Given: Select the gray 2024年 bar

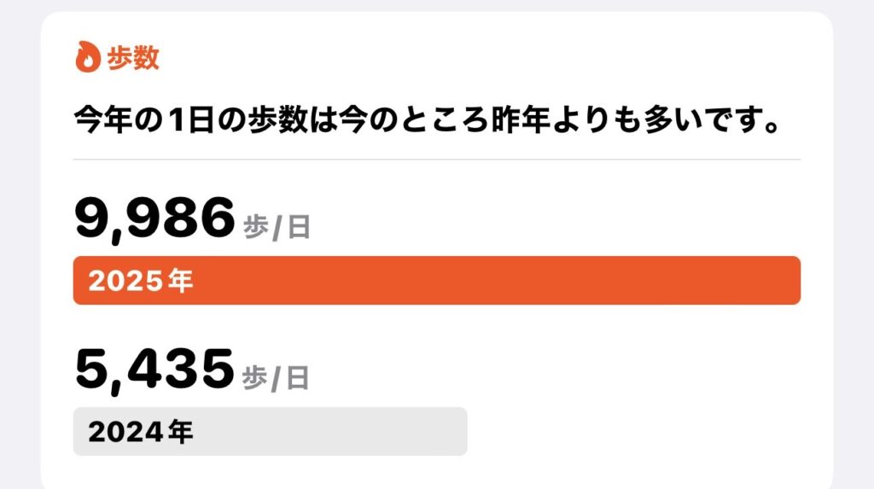Looking at the screenshot, I should tap(271, 432).
